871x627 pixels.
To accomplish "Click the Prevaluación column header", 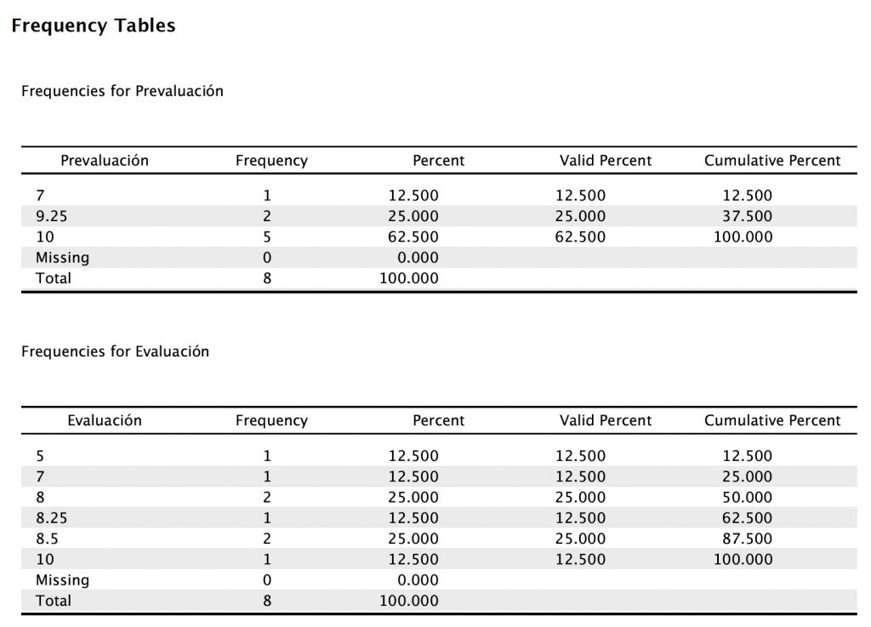I will 105,161.
